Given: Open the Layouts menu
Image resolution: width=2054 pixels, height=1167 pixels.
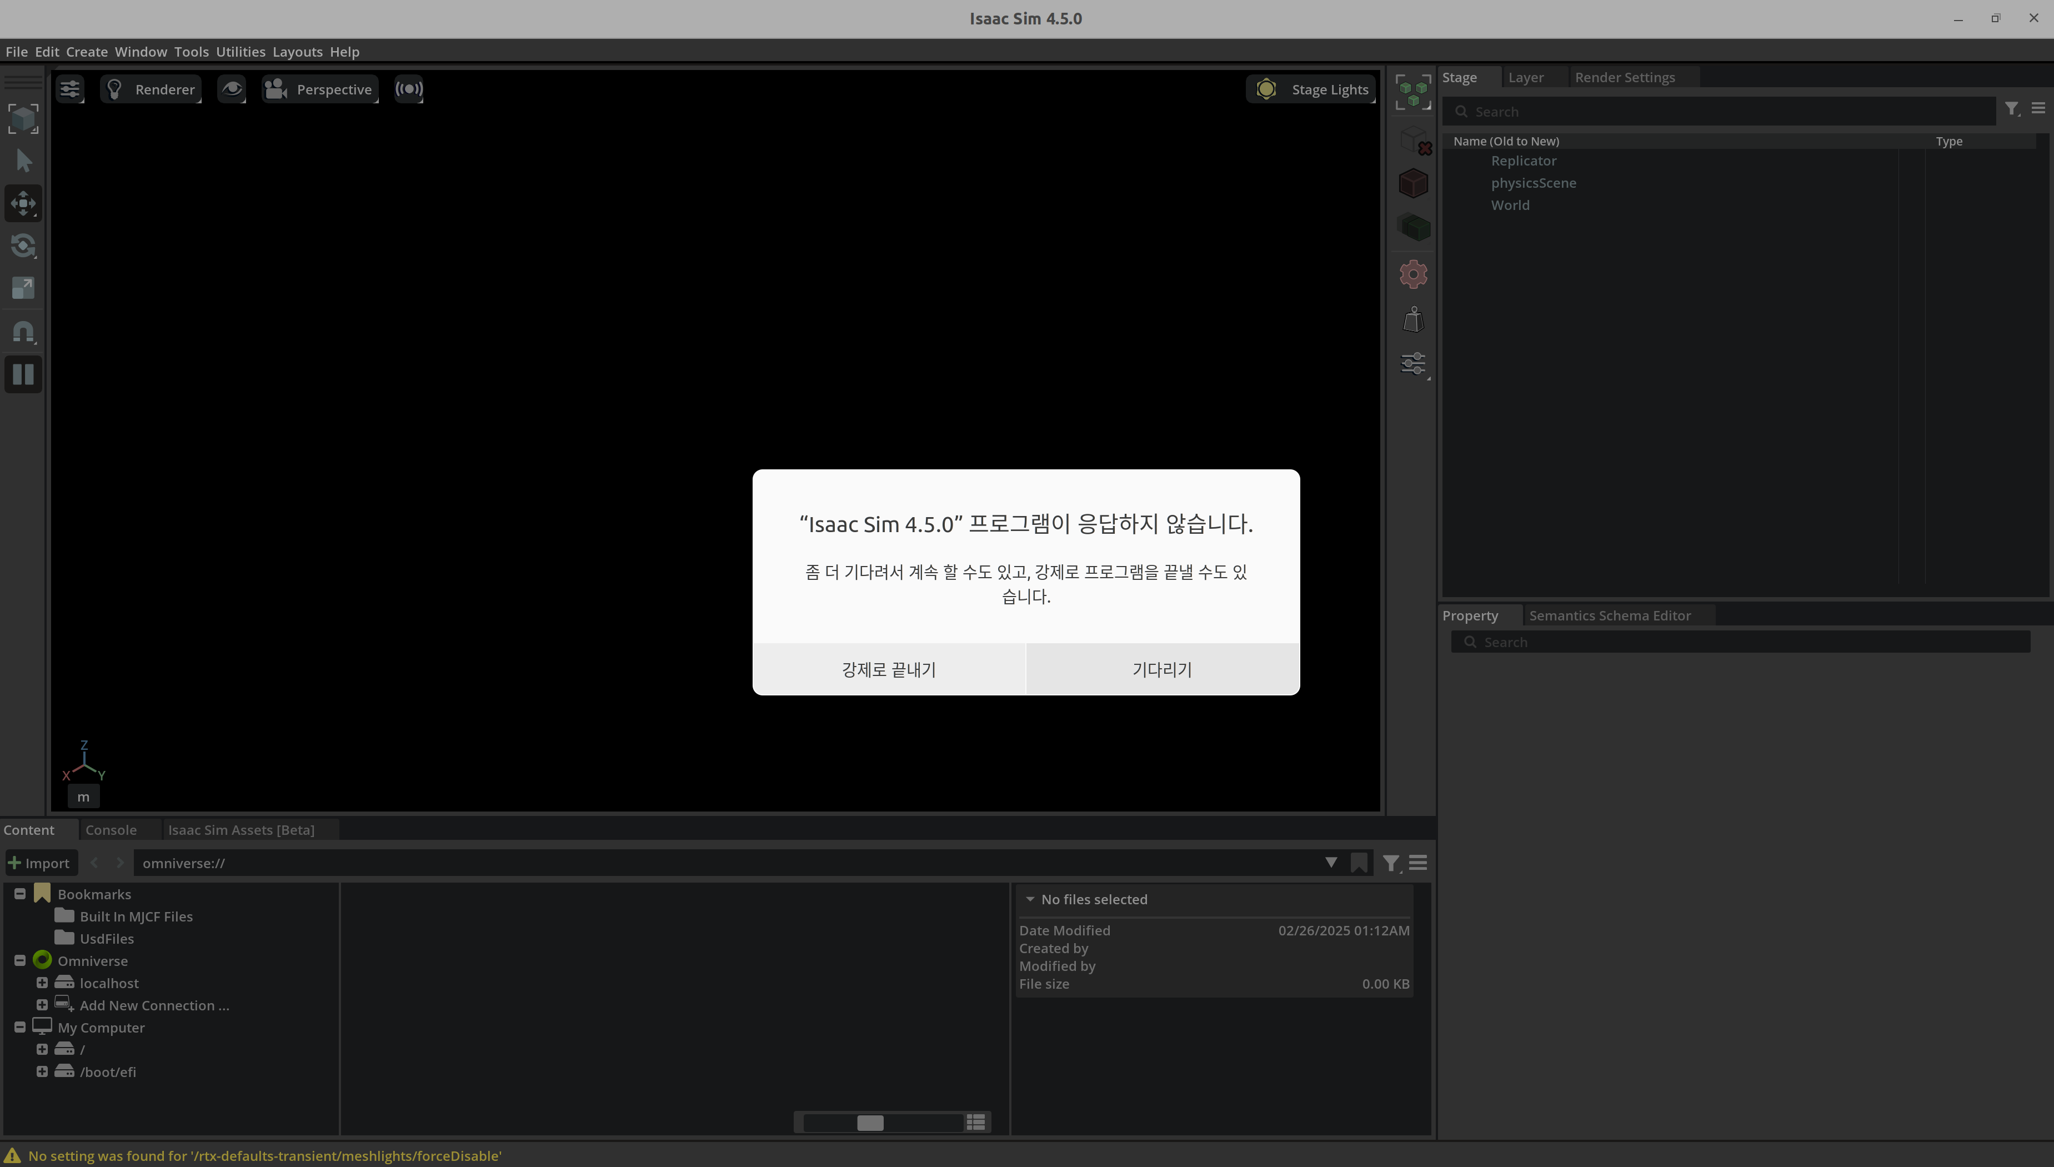Looking at the screenshot, I should (297, 51).
